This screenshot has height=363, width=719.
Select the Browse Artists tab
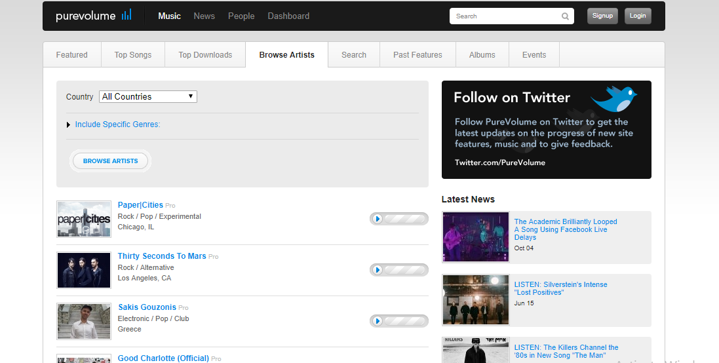point(287,54)
